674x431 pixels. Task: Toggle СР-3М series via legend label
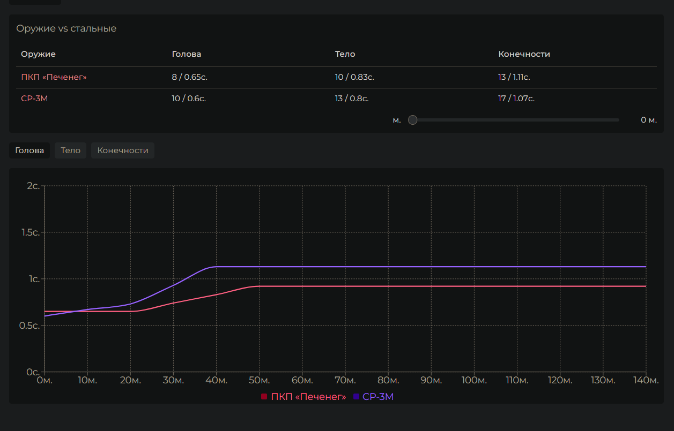coord(378,397)
